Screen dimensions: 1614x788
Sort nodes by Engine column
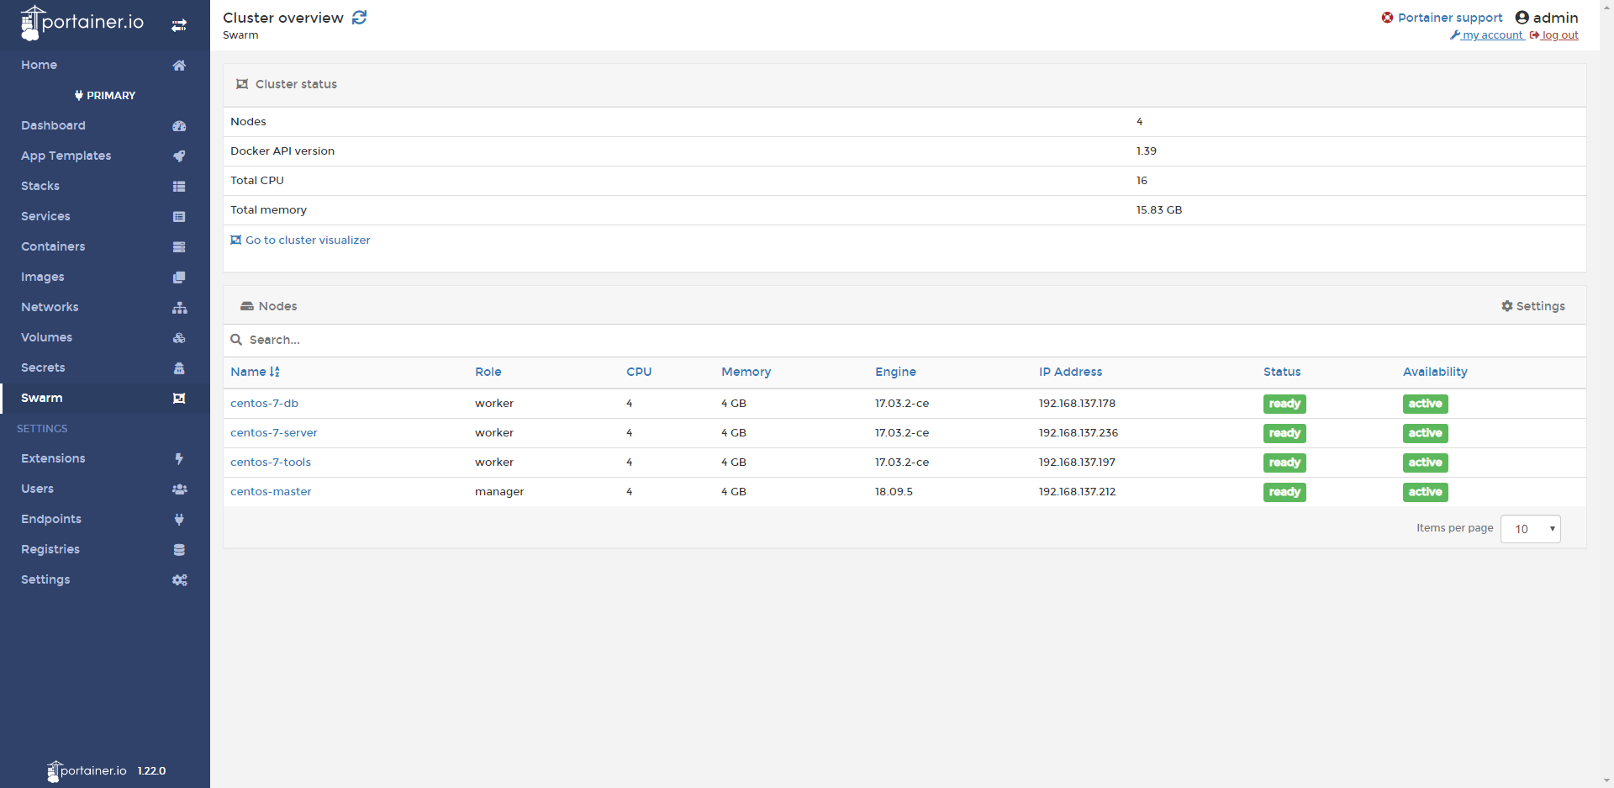[x=896, y=372]
